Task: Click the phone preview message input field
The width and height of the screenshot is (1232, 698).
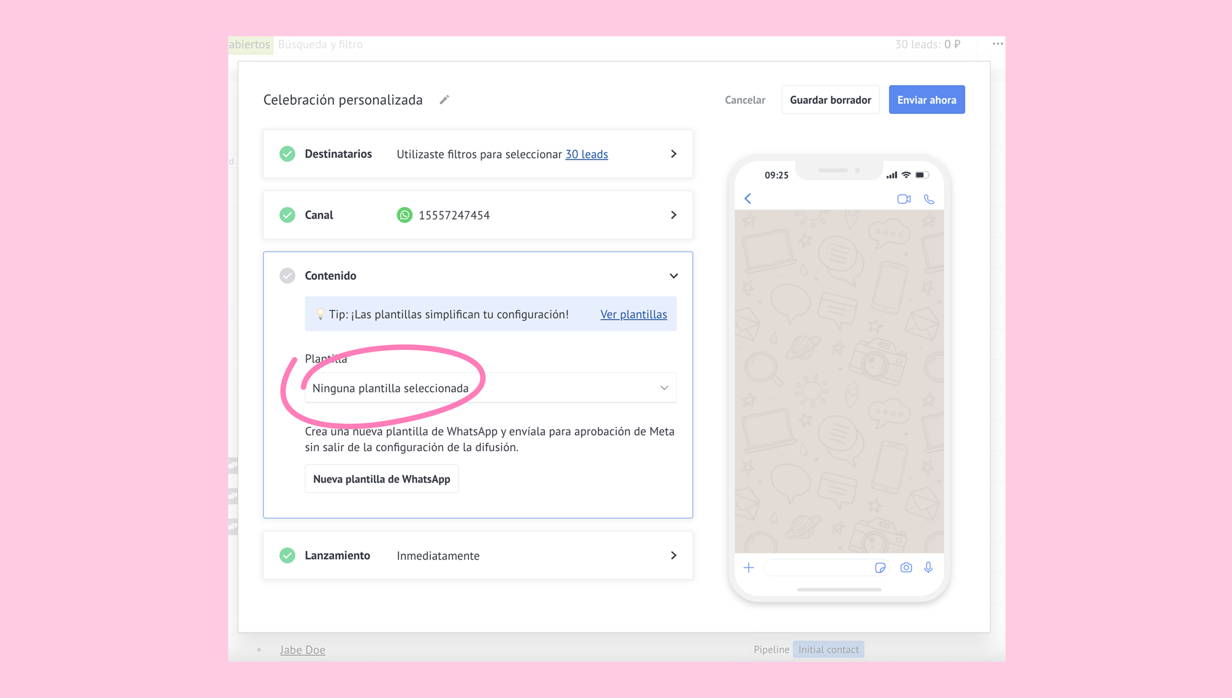Action: [x=827, y=567]
